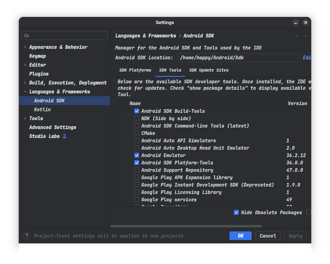
Task: Check Google Play services
Action: [137, 199]
